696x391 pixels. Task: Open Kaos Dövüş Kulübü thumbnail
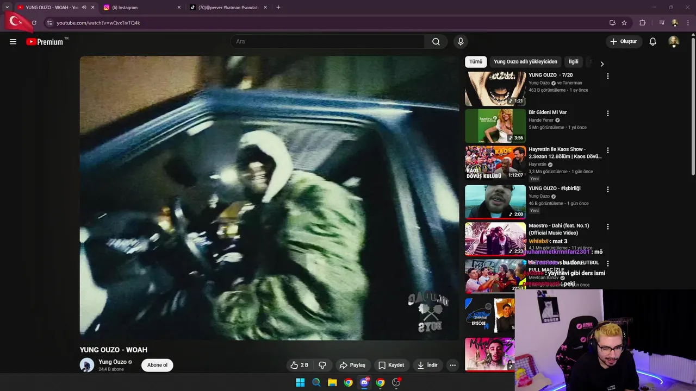(495, 162)
